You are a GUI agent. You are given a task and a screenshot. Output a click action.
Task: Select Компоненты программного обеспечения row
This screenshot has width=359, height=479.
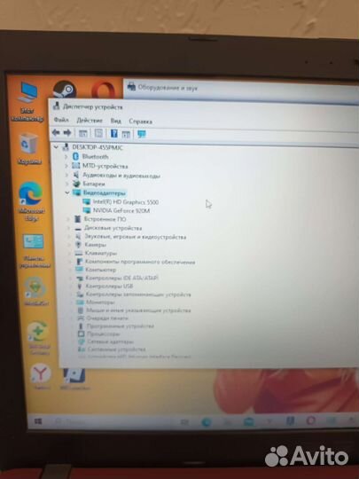point(140,262)
